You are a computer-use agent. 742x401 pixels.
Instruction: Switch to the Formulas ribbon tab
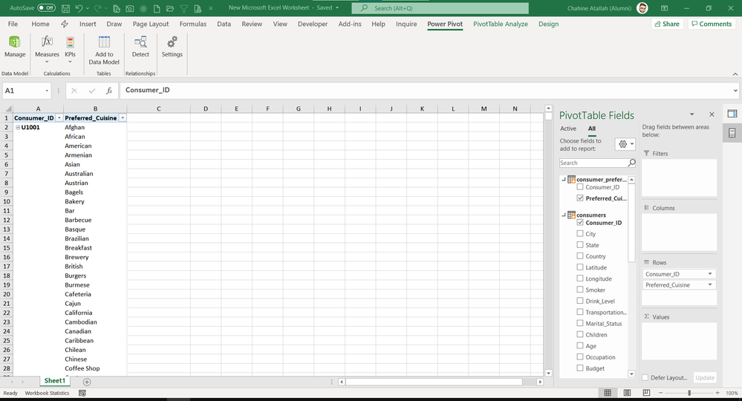pyautogui.click(x=192, y=24)
